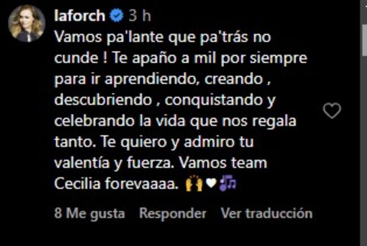
Task: Click the purple music notes emoji
Action: (x=228, y=183)
